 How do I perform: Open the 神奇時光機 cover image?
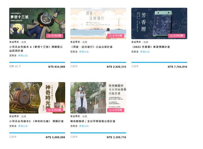coord(37,98)
